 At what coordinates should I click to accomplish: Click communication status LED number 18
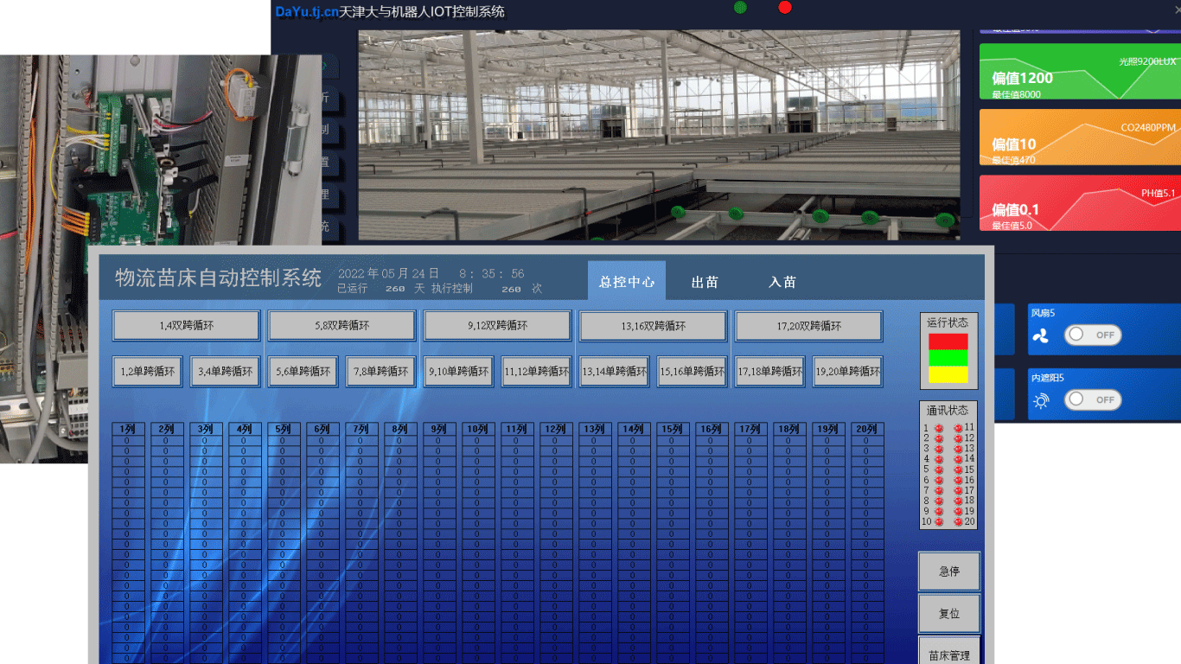(x=958, y=501)
